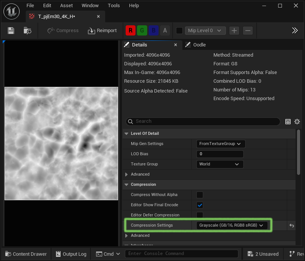Image resolution: width=305 pixels, height=261 pixels.
Task: Switch to the Oodle tab
Action: (196, 45)
